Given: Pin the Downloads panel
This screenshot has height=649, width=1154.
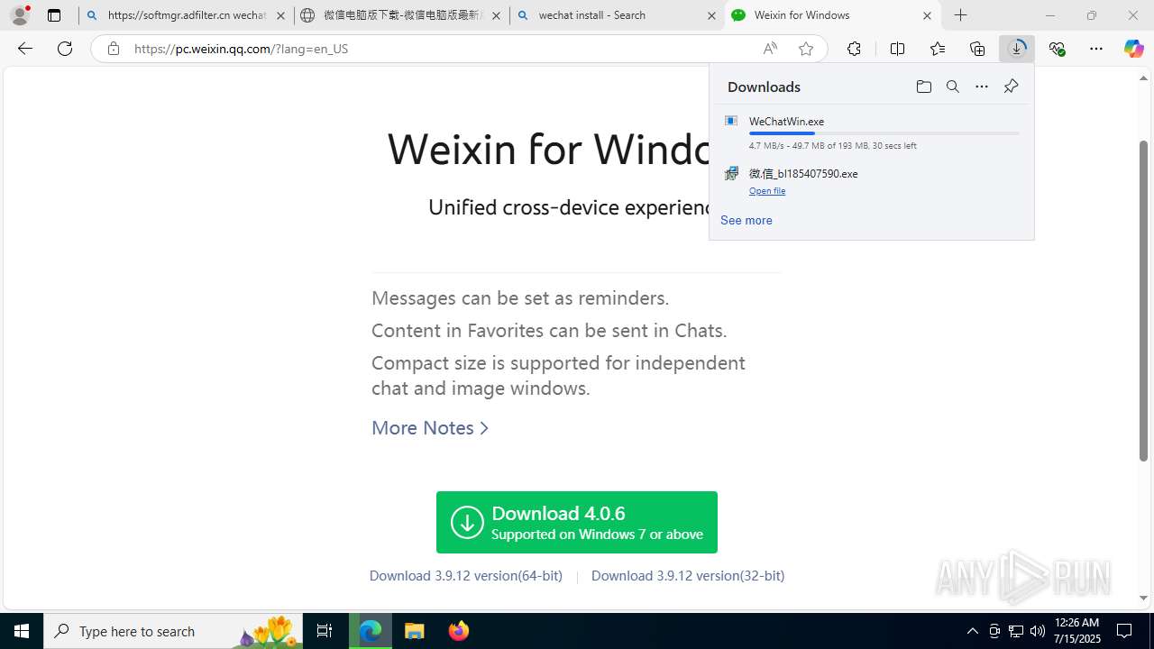Looking at the screenshot, I should click(x=1011, y=87).
